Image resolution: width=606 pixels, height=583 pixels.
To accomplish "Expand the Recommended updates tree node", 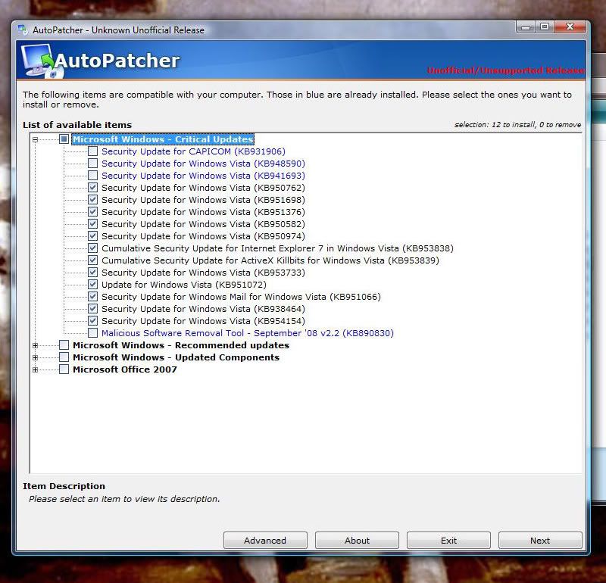I will coord(35,345).
